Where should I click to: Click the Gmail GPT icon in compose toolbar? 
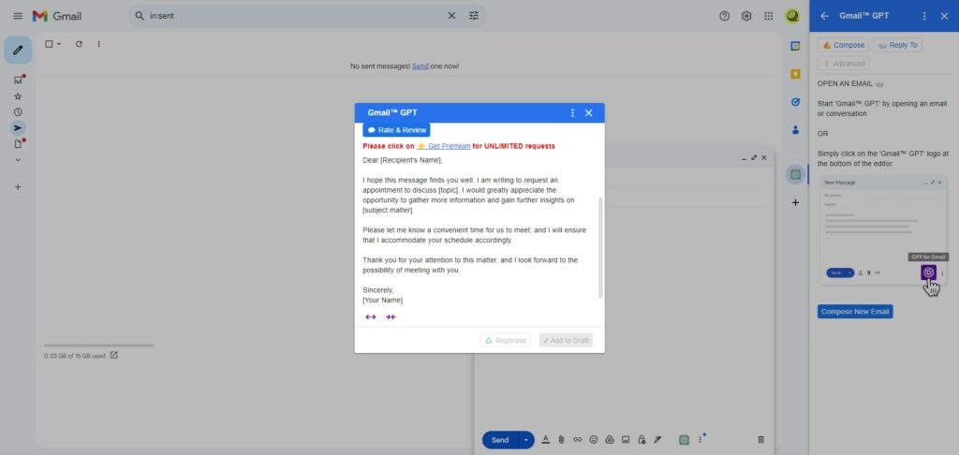click(685, 440)
